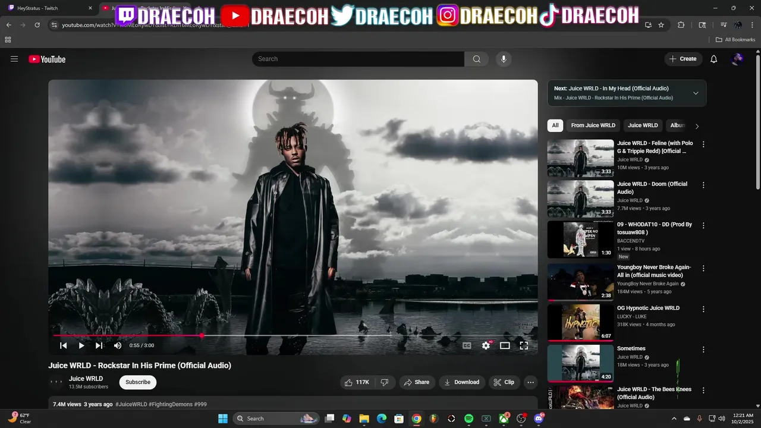Open Microsoft Edge from the taskbar
Screen dimensions: 761x428
[x=382, y=418]
